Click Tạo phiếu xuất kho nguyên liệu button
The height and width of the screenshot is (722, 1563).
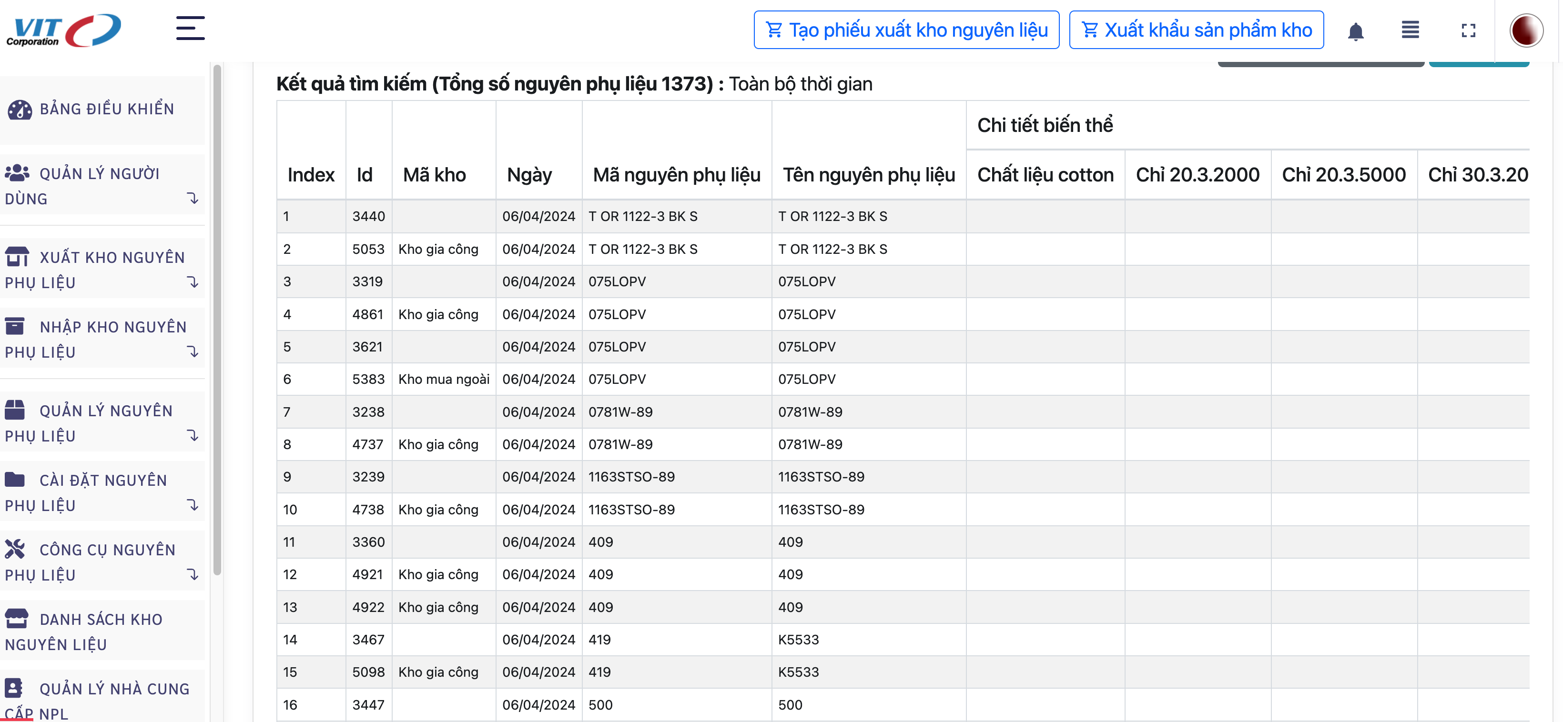coord(906,30)
